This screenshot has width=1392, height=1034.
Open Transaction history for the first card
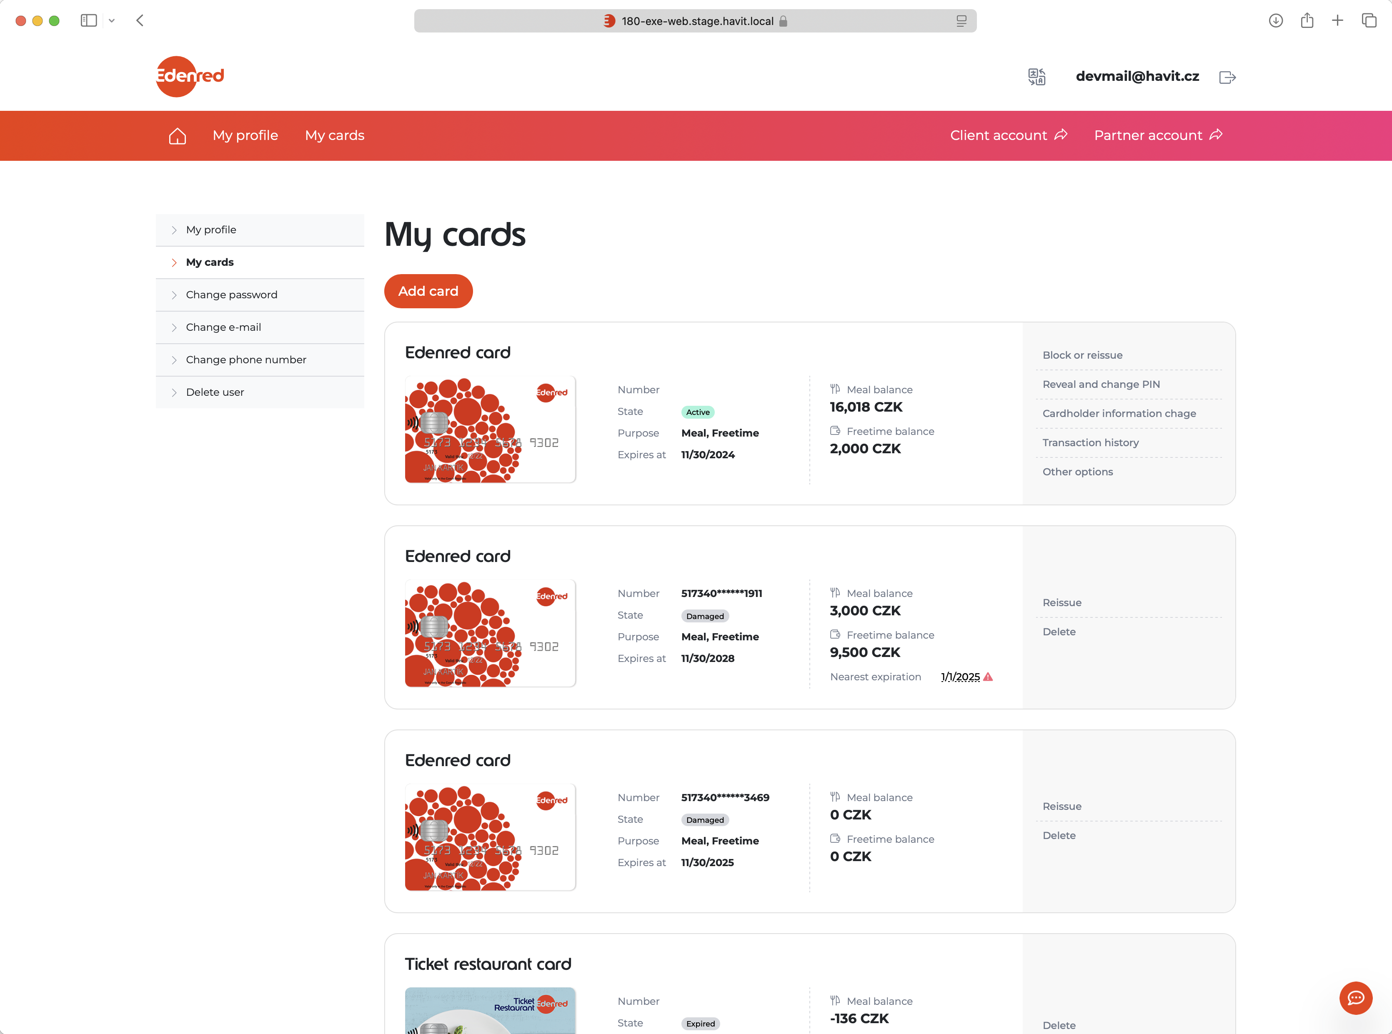coord(1091,442)
